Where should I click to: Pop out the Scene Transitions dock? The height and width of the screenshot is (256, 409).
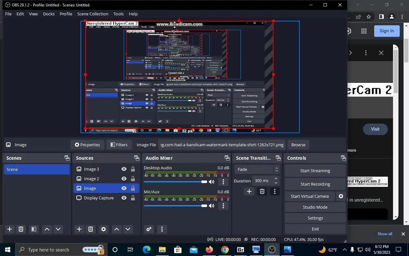(x=278, y=158)
